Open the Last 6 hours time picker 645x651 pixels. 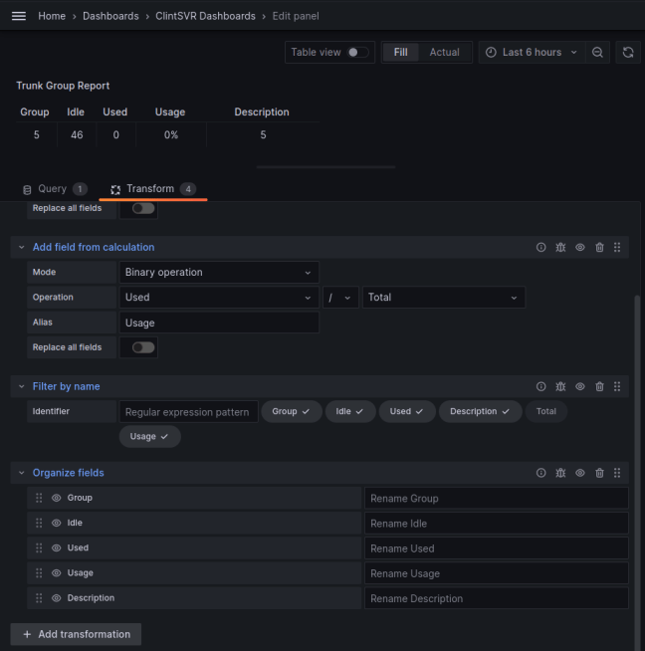[532, 53]
